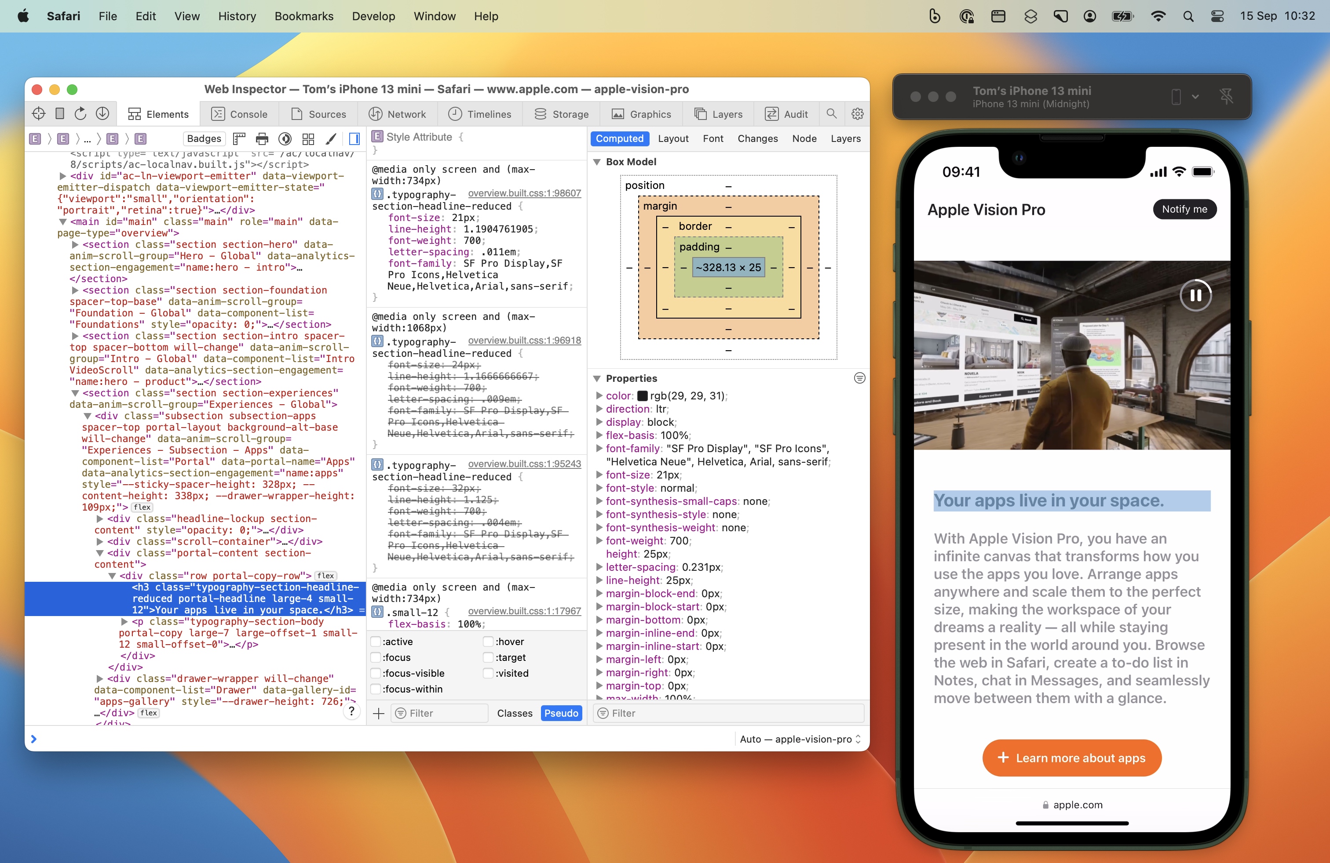Image resolution: width=1330 pixels, height=863 pixels.
Task: Select the Changes sidebar tab
Action: [757, 138]
